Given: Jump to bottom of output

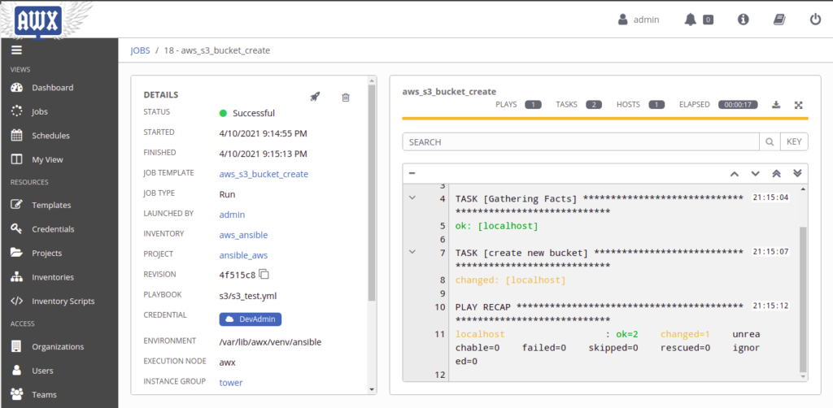Looking at the screenshot, I should point(797,173).
